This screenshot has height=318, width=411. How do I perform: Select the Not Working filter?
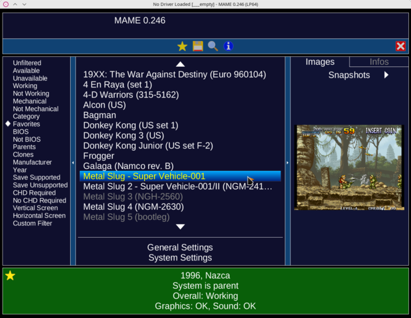[31, 93]
